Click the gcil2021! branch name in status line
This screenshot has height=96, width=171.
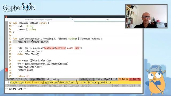38,79
